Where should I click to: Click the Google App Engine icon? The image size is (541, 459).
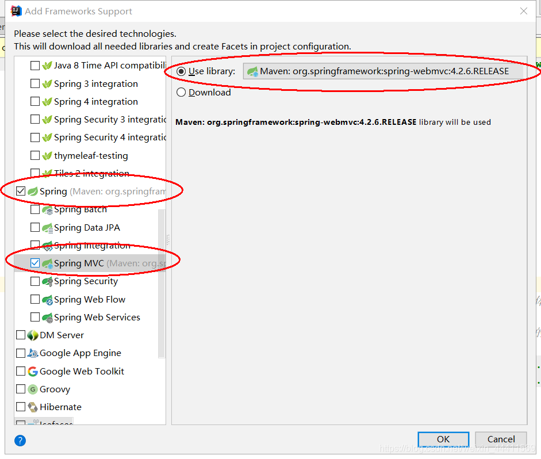pos(32,353)
